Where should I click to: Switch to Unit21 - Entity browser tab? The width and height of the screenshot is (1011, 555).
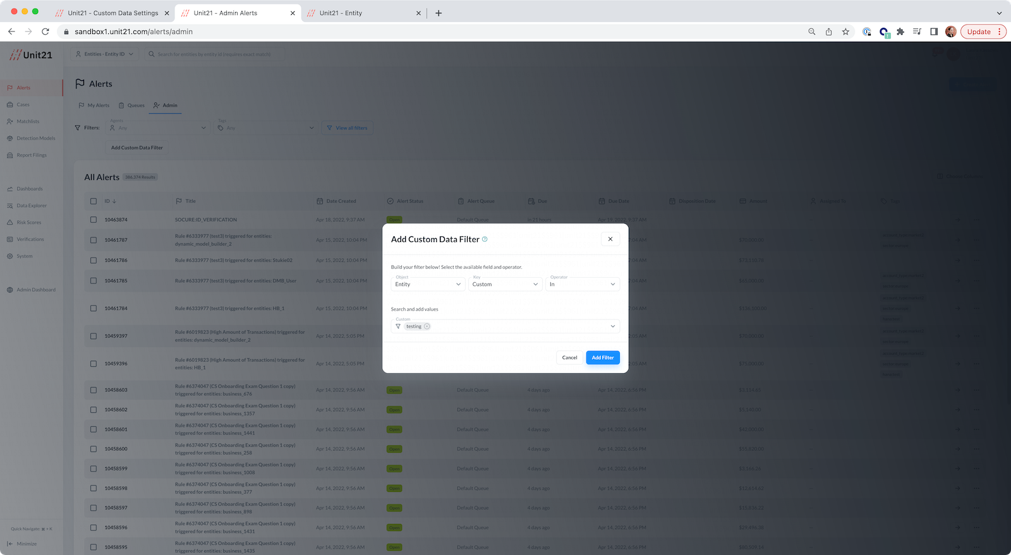(364, 13)
